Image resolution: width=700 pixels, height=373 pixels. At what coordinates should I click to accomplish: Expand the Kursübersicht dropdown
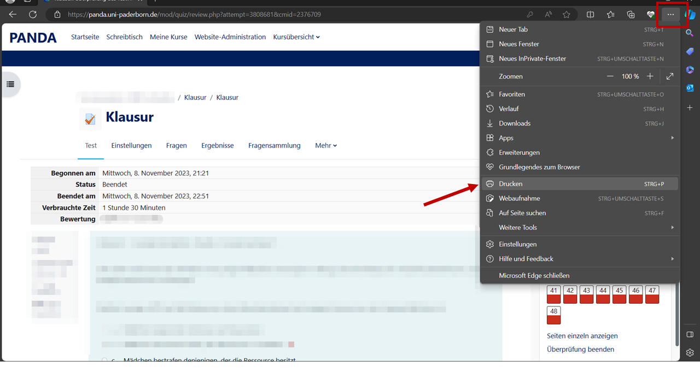296,37
